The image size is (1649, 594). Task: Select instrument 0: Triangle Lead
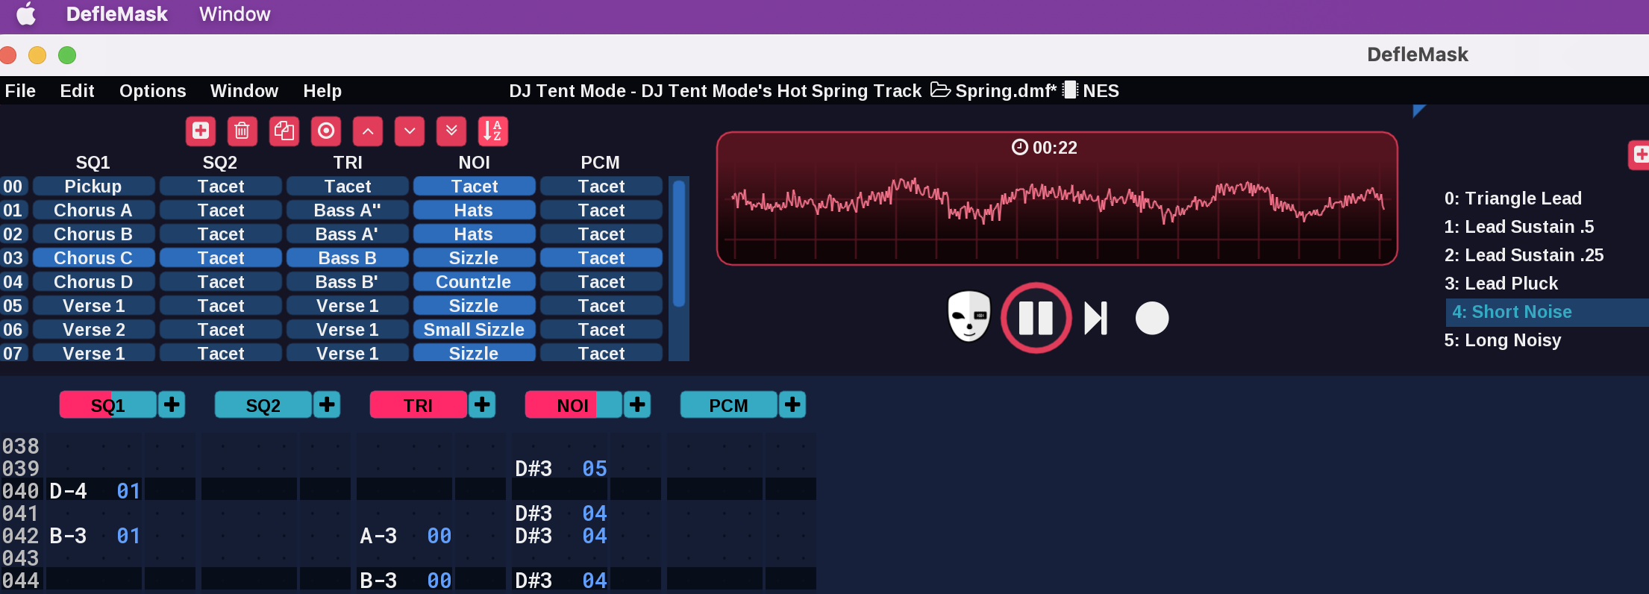point(1512,198)
